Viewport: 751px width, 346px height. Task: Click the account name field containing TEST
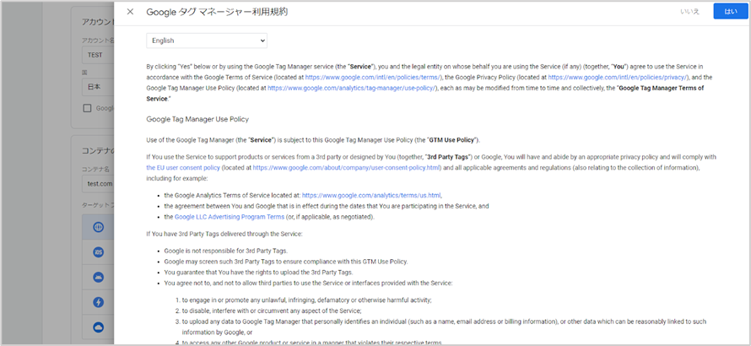point(98,55)
